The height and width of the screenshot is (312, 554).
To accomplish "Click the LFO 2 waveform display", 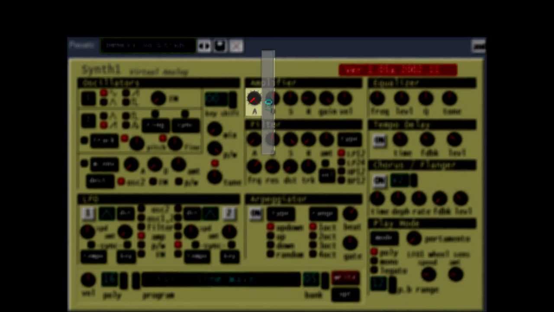I will coord(211,213).
